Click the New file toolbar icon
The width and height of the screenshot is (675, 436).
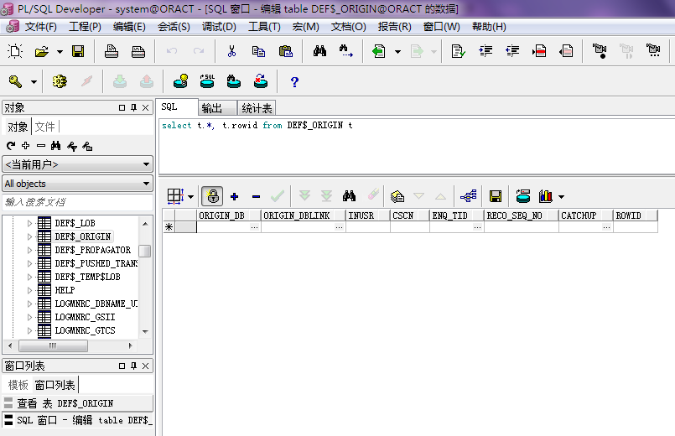pyautogui.click(x=15, y=51)
